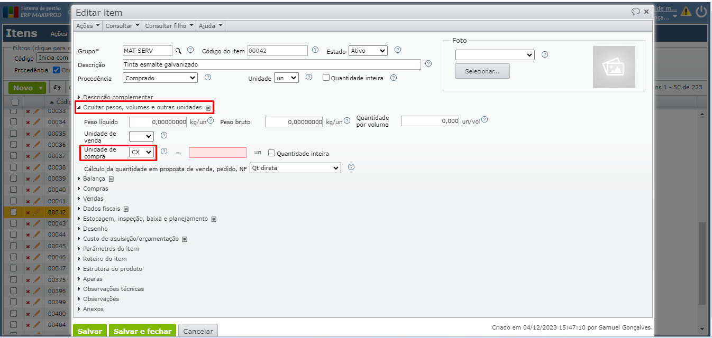
Task: Open the Procedência Comprado dropdown
Action: pos(160,78)
